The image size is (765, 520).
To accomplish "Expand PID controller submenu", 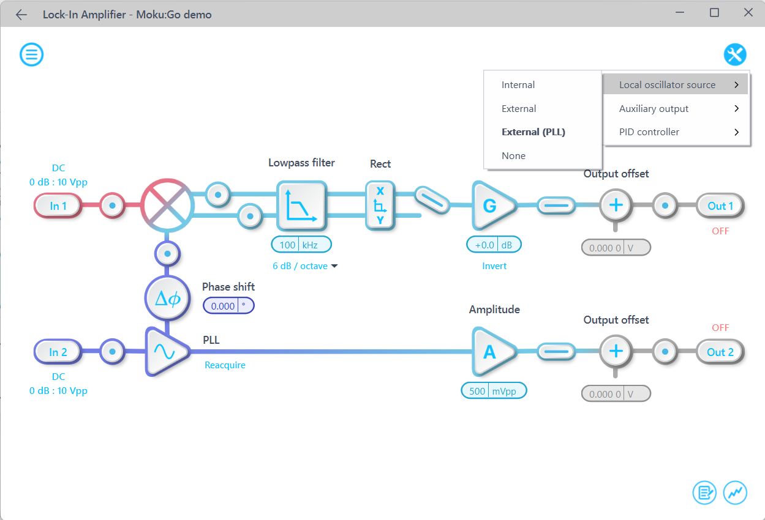I will click(x=676, y=132).
